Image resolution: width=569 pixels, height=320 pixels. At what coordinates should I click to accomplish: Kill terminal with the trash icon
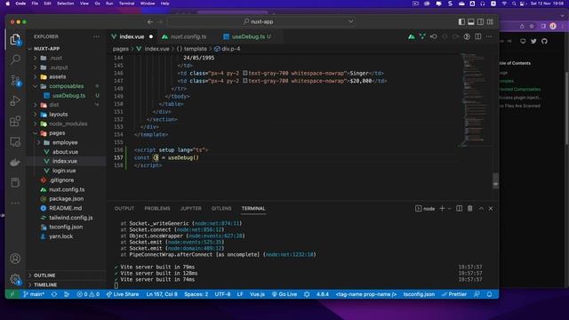point(470,208)
